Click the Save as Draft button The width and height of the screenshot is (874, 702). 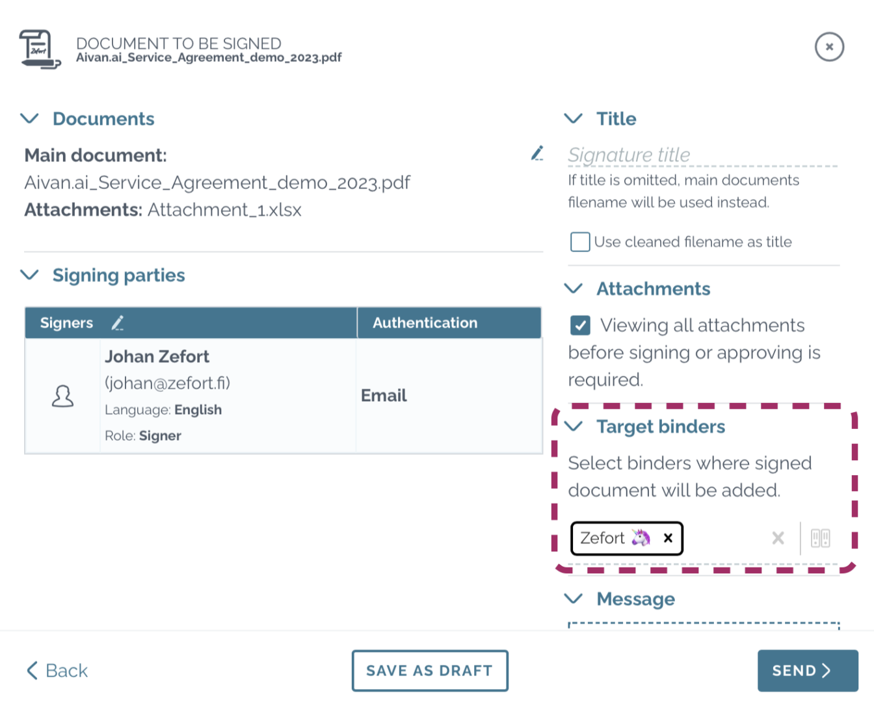click(x=430, y=671)
